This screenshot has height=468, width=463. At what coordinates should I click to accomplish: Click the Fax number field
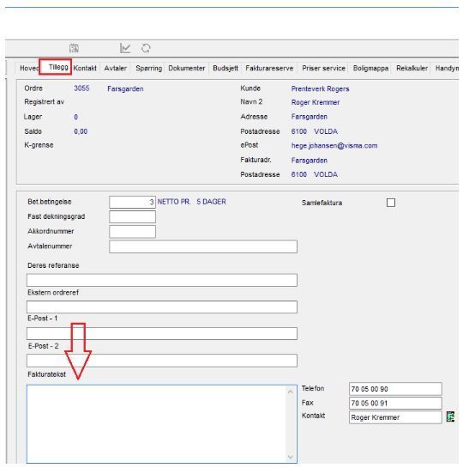click(395, 404)
